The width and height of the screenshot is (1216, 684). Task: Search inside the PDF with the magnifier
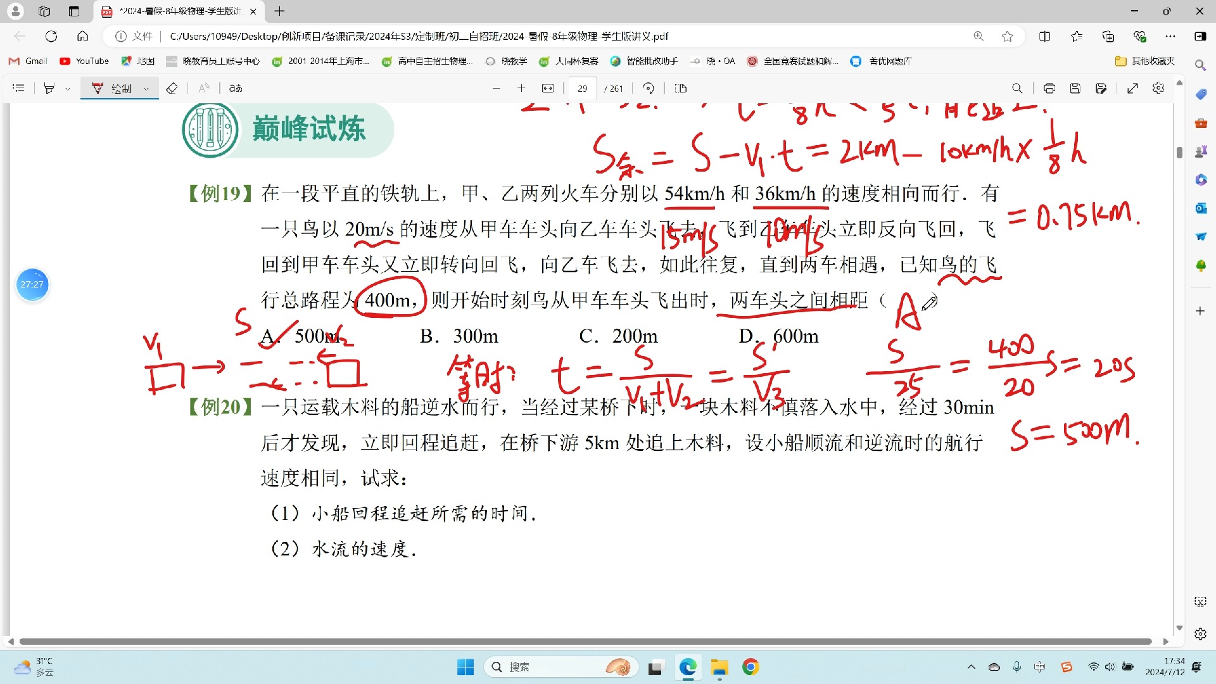[1017, 89]
